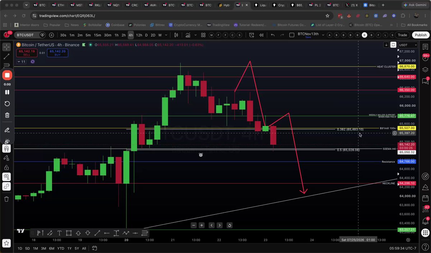Add a symbol with the plus icon

point(51,35)
